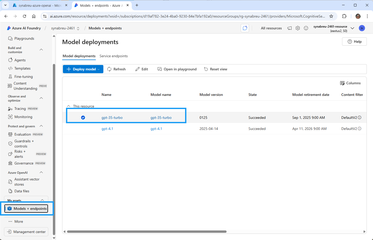
Task: Switch to Service endpoints tab
Action: click(113, 56)
